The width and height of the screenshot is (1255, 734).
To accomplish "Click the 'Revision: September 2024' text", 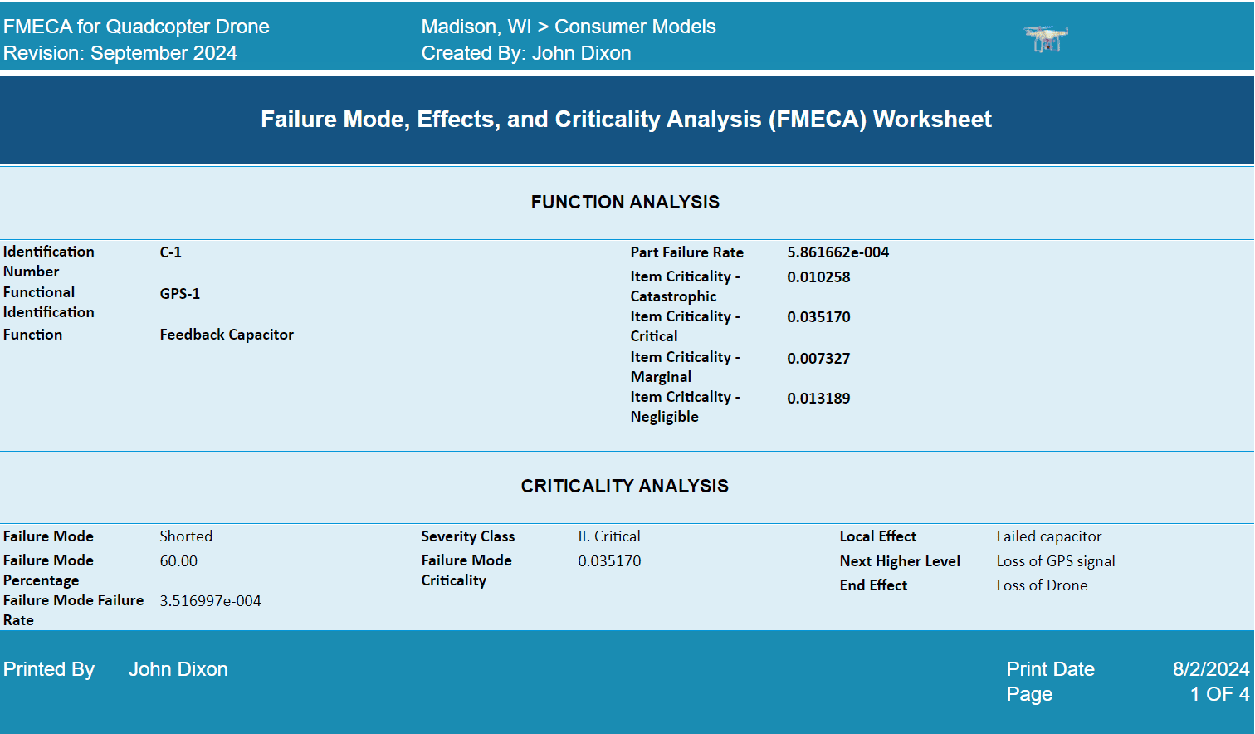I will (120, 53).
